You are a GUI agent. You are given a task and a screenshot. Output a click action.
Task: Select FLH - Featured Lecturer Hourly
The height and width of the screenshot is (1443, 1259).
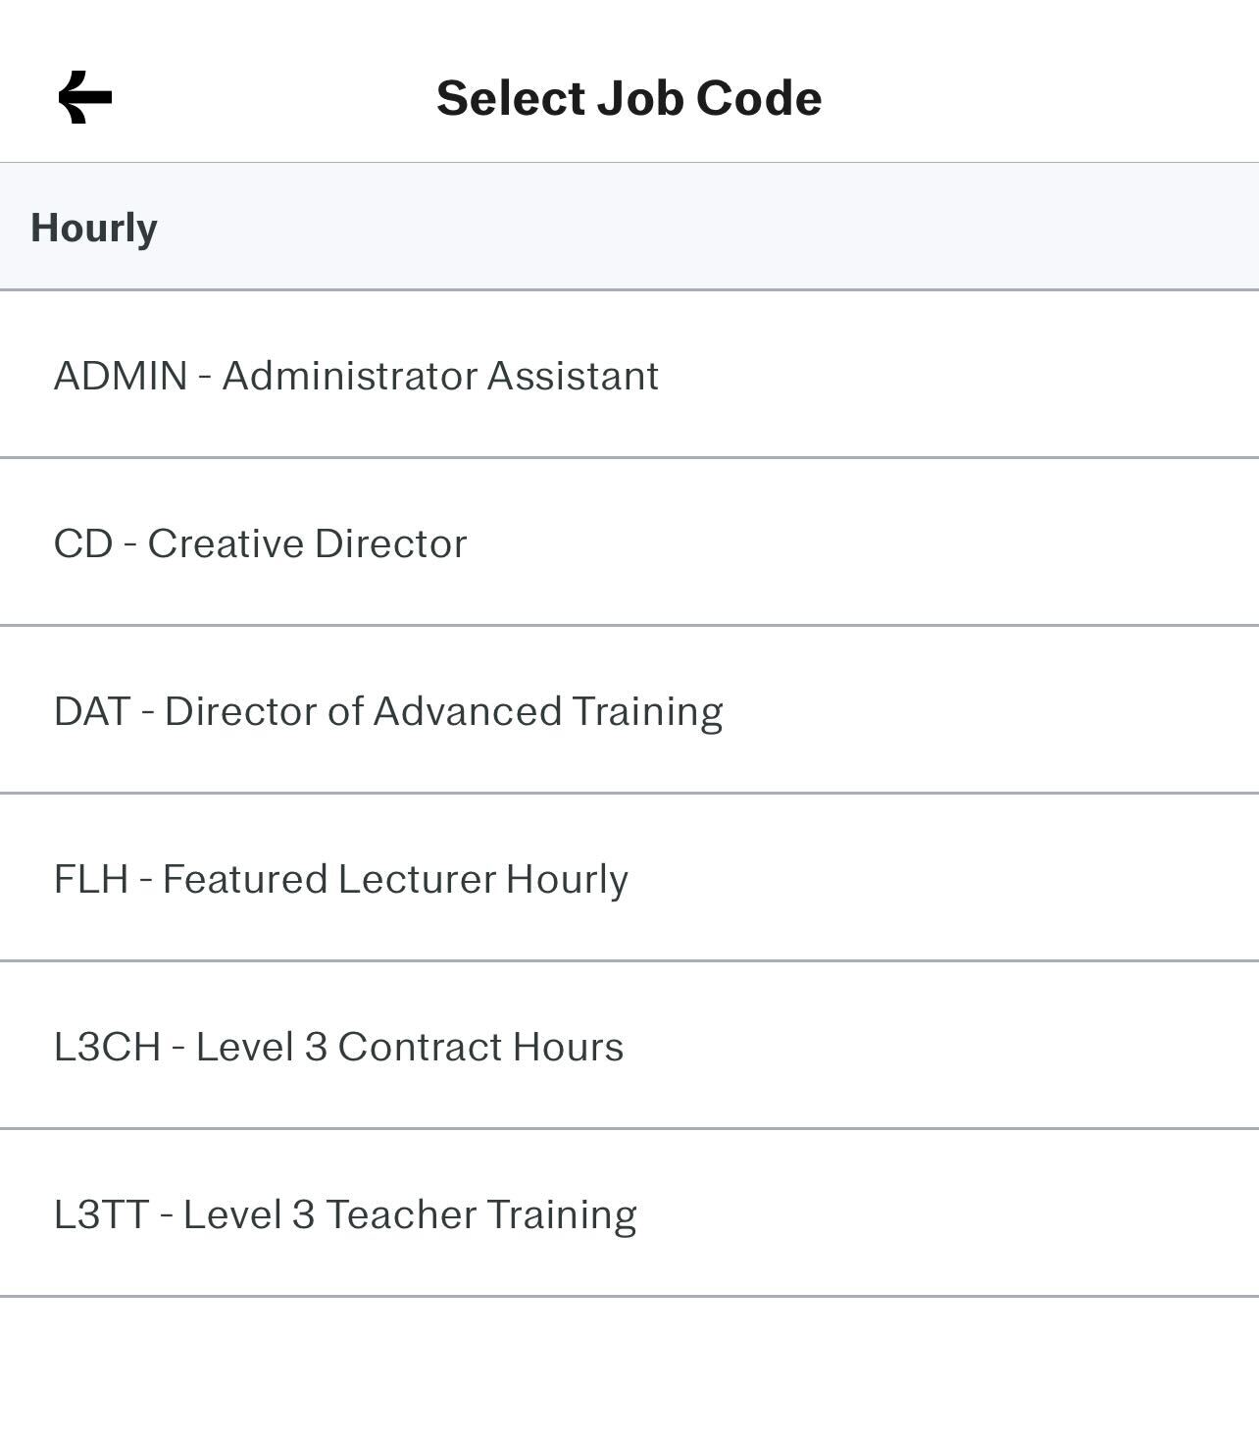[x=629, y=878]
